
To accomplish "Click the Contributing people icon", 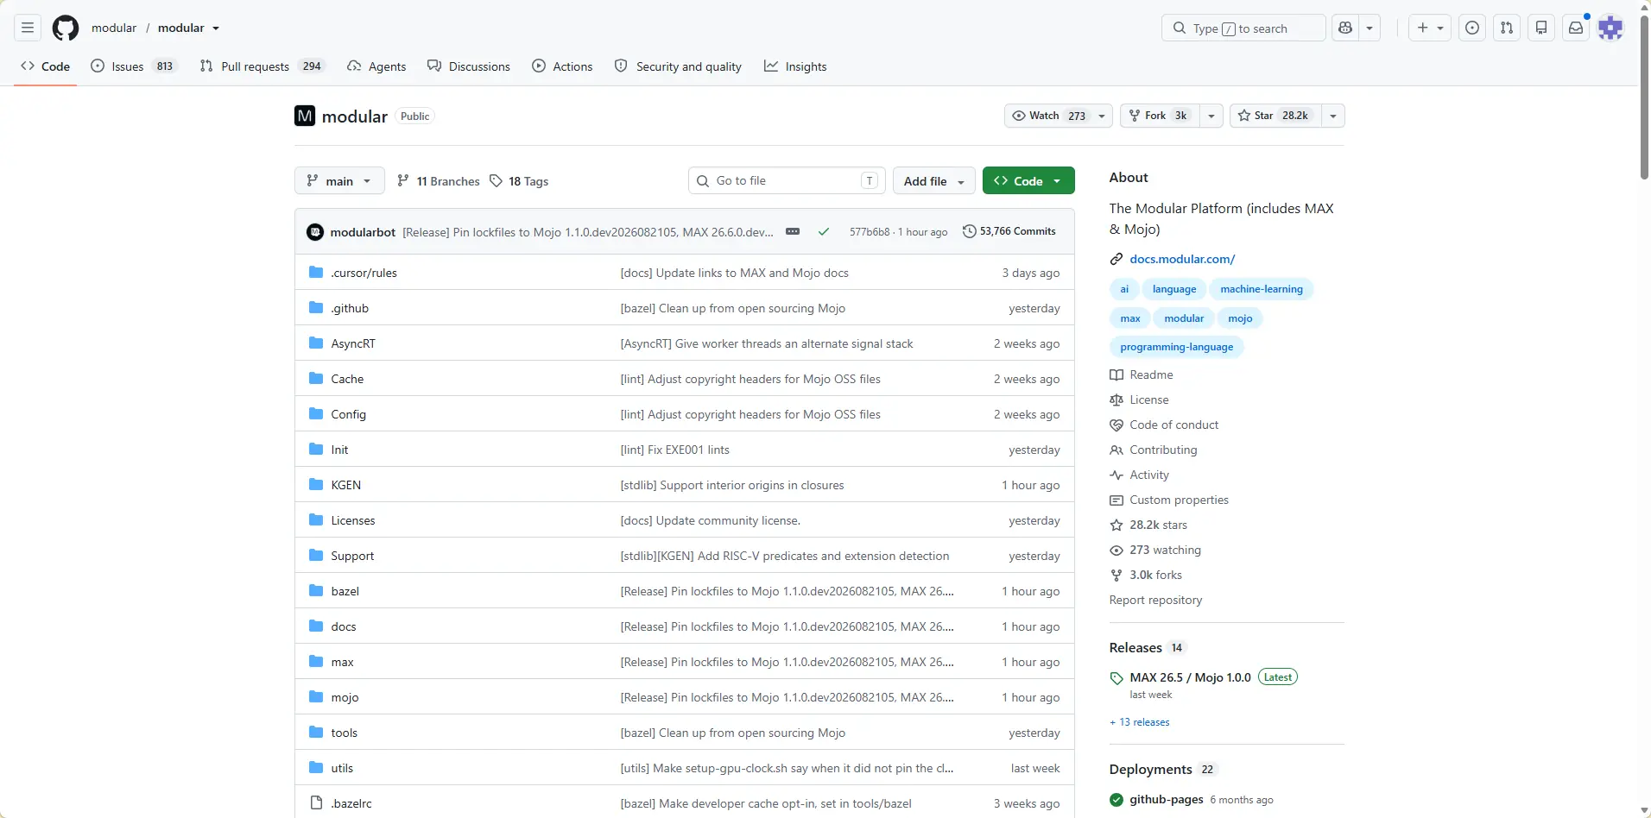I will [x=1116, y=450].
